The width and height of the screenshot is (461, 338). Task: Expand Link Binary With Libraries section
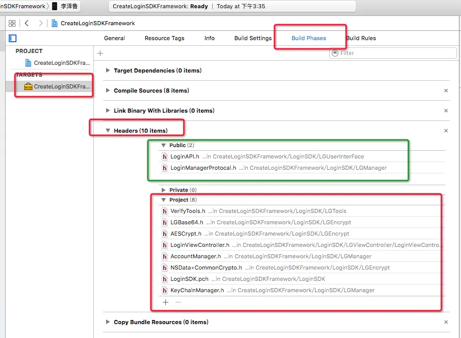[108, 111]
